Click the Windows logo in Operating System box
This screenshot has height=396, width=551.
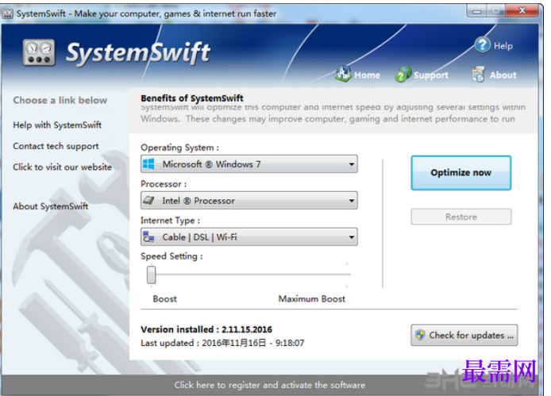(x=148, y=163)
